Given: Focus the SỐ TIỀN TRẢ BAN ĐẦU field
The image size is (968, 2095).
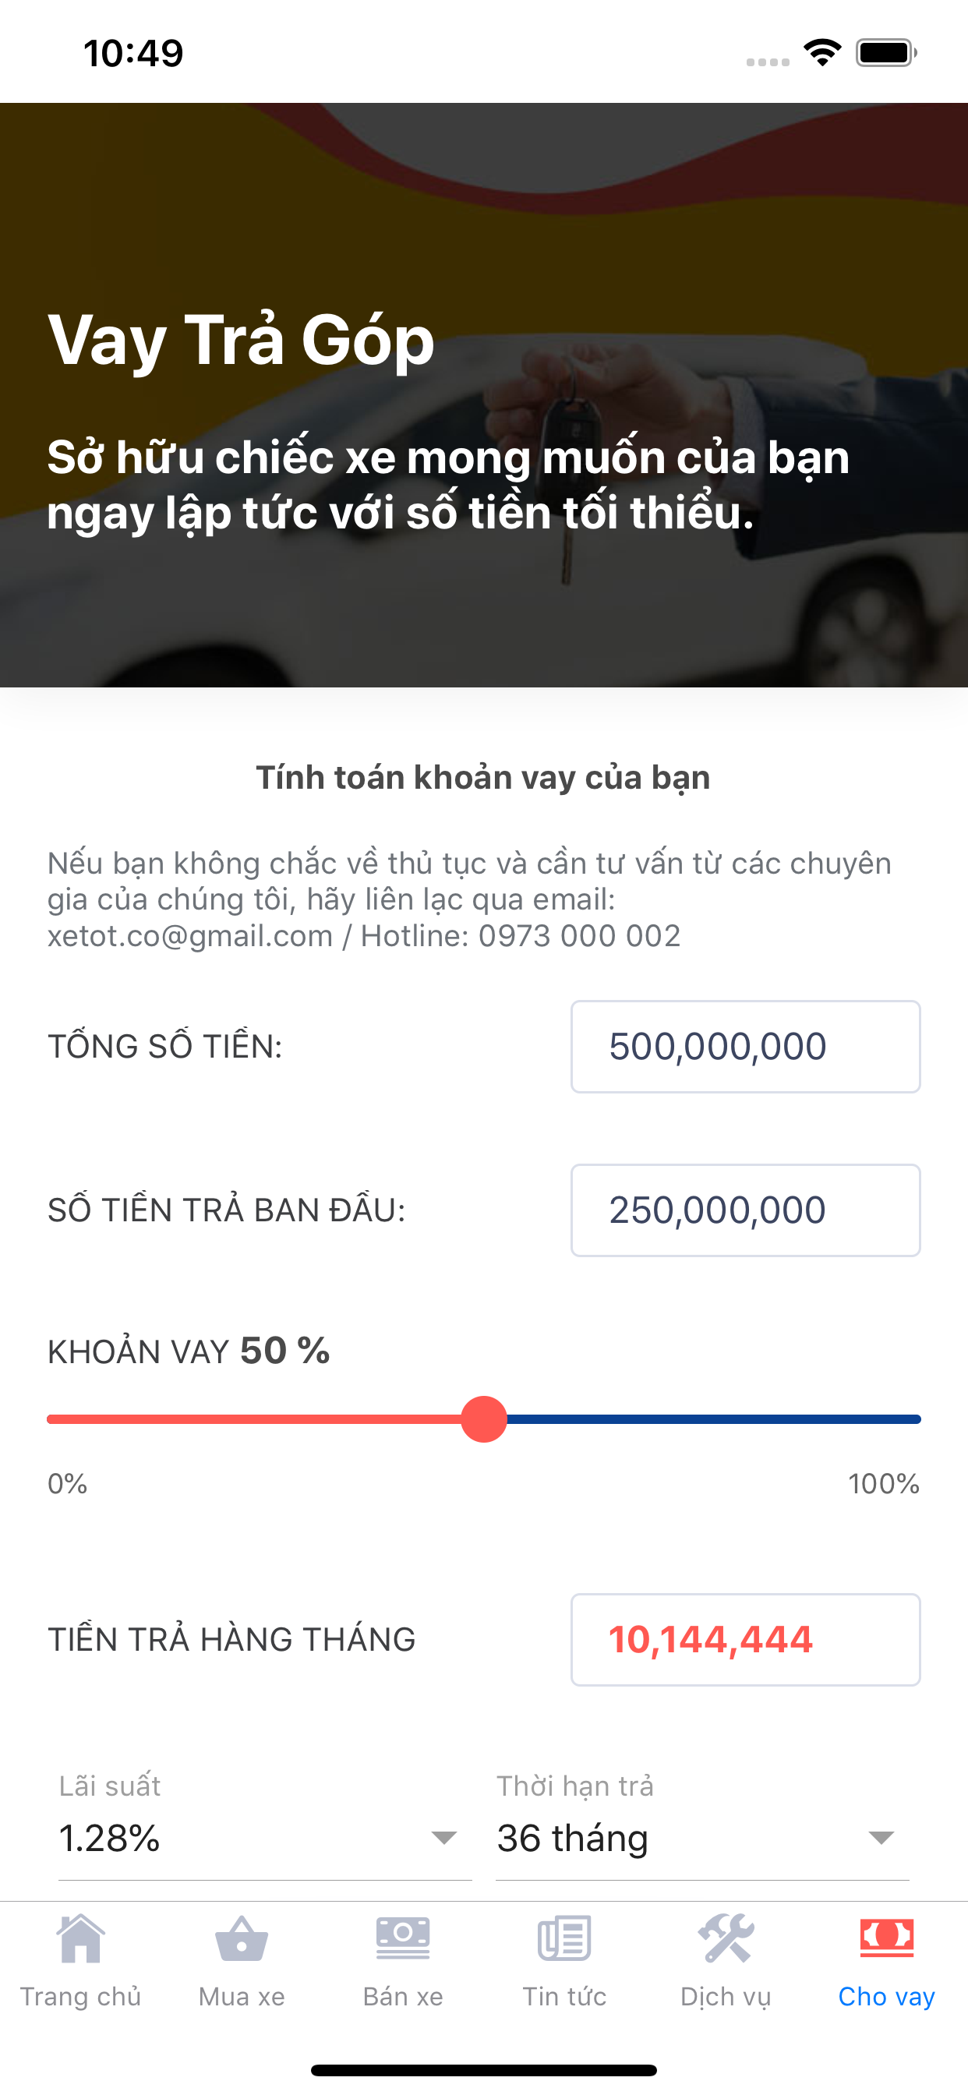Looking at the screenshot, I should point(745,1210).
